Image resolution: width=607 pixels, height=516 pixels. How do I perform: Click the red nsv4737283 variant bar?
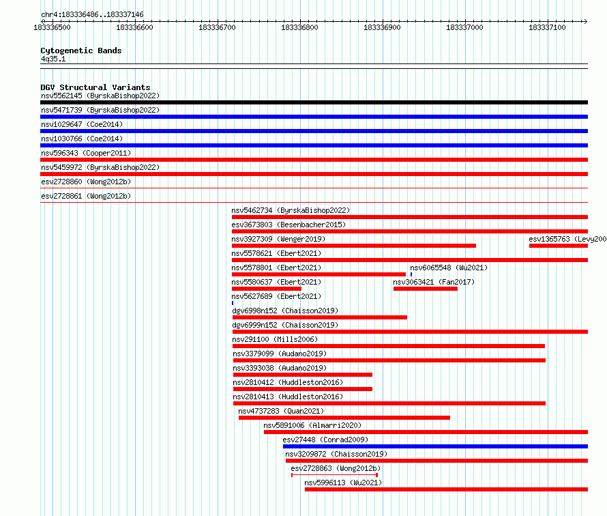[344, 418]
